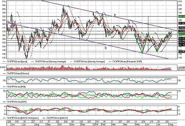This screenshot has height=126, width=185.
Task: Click the ГАЗПРОМ ао [RSI] legend label
Action: 14,87
